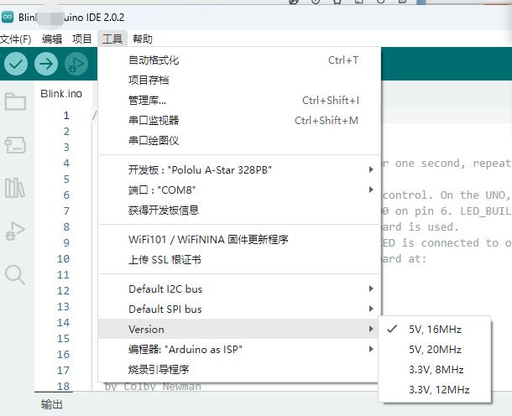
Task: Open the 帮助 menu
Action: coord(143,39)
